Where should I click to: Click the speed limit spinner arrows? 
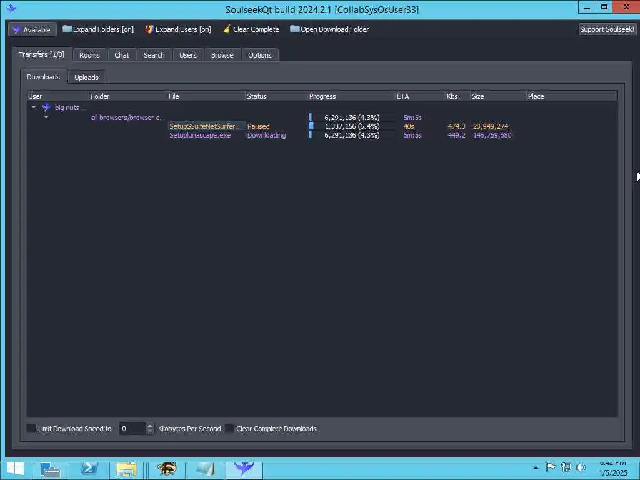click(x=150, y=429)
